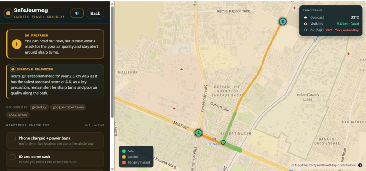Open the map attribution info icon
Screen dimensions: 366x171
(360, 165)
